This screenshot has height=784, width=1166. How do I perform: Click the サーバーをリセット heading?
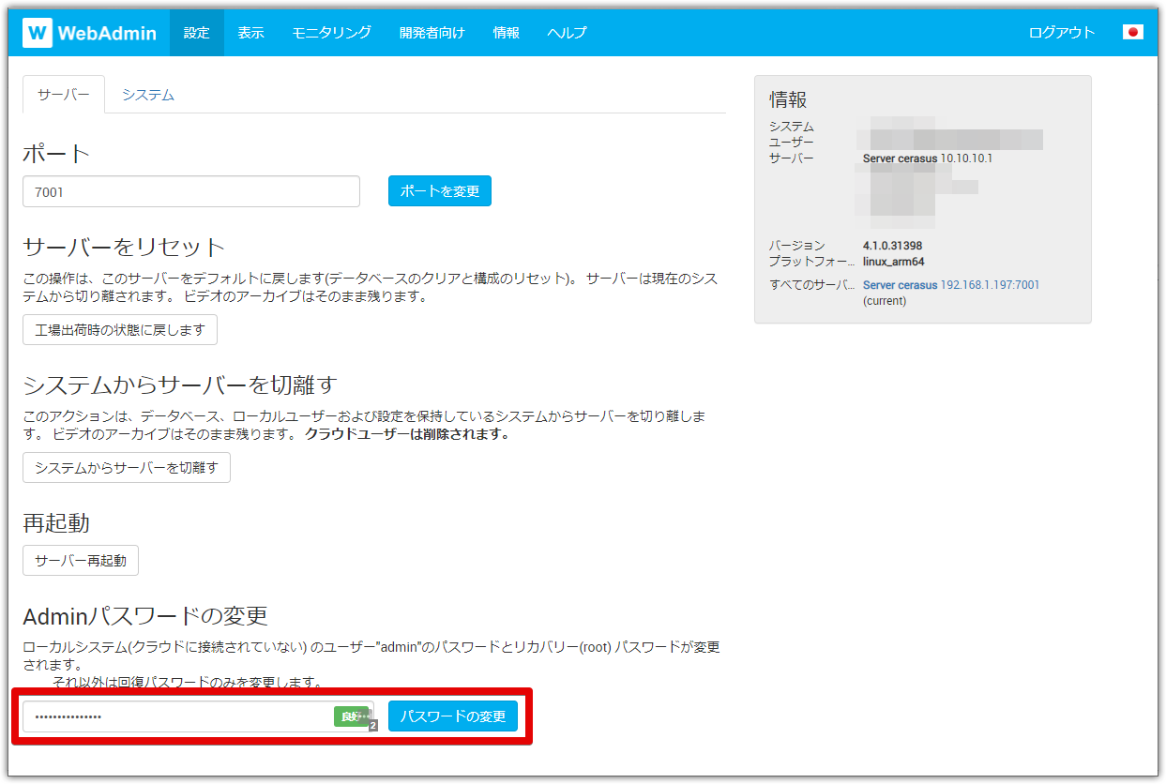[124, 247]
